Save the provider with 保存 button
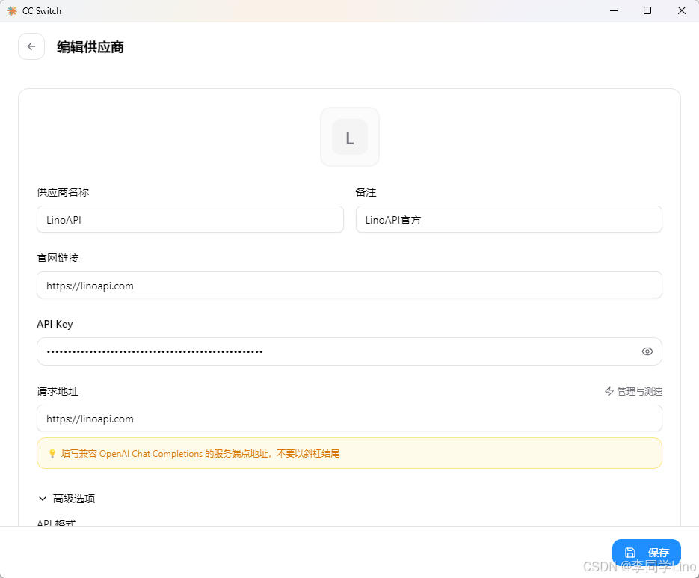Screen dimensions: 699x578 click(647, 553)
